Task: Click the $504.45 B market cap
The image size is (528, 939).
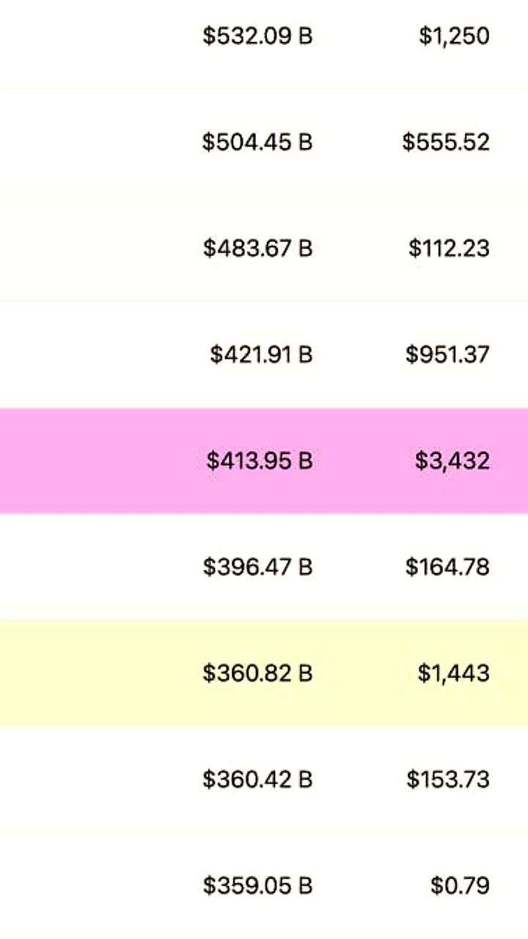Action: (258, 142)
